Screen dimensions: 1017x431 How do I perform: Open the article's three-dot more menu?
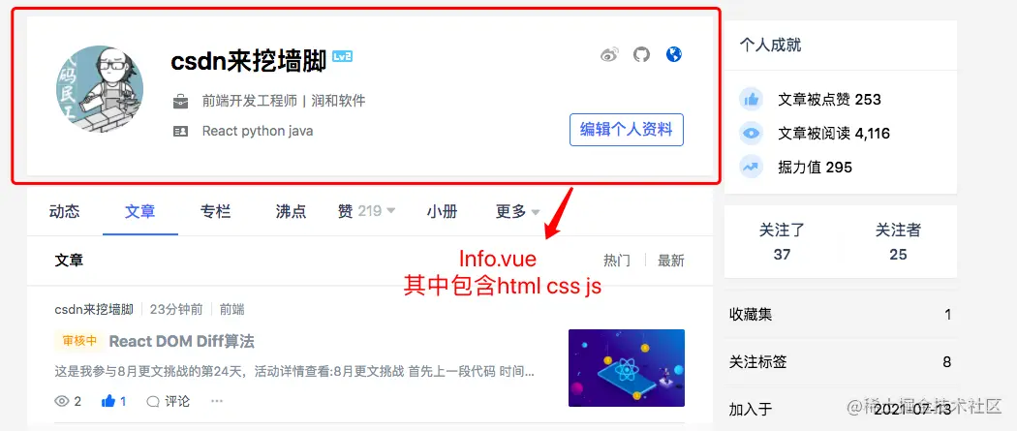pos(217,401)
